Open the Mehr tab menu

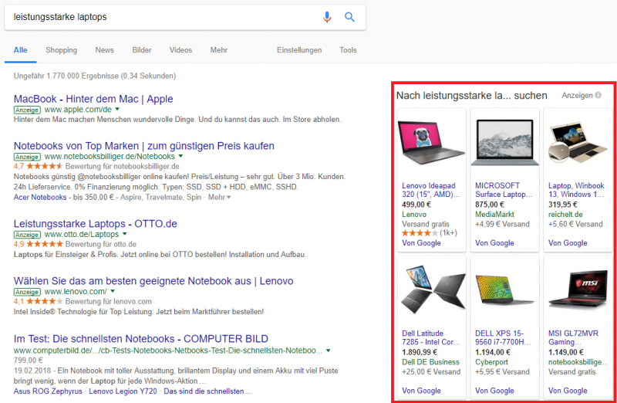point(219,50)
